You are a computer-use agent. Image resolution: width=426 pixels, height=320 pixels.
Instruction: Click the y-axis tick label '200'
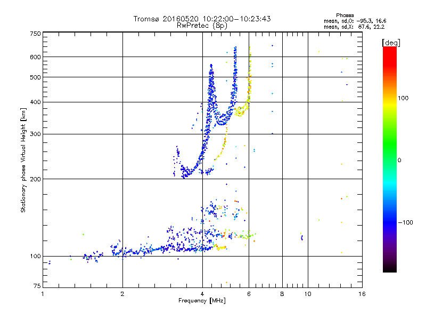click(x=35, y=179)
